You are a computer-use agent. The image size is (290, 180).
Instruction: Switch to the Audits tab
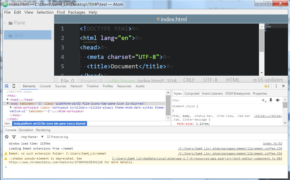pyautogui.click(x=140, y=86)
